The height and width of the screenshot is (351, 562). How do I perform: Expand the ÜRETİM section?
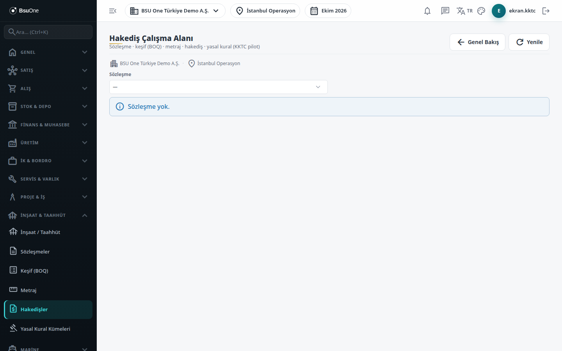tap(48, 143)
